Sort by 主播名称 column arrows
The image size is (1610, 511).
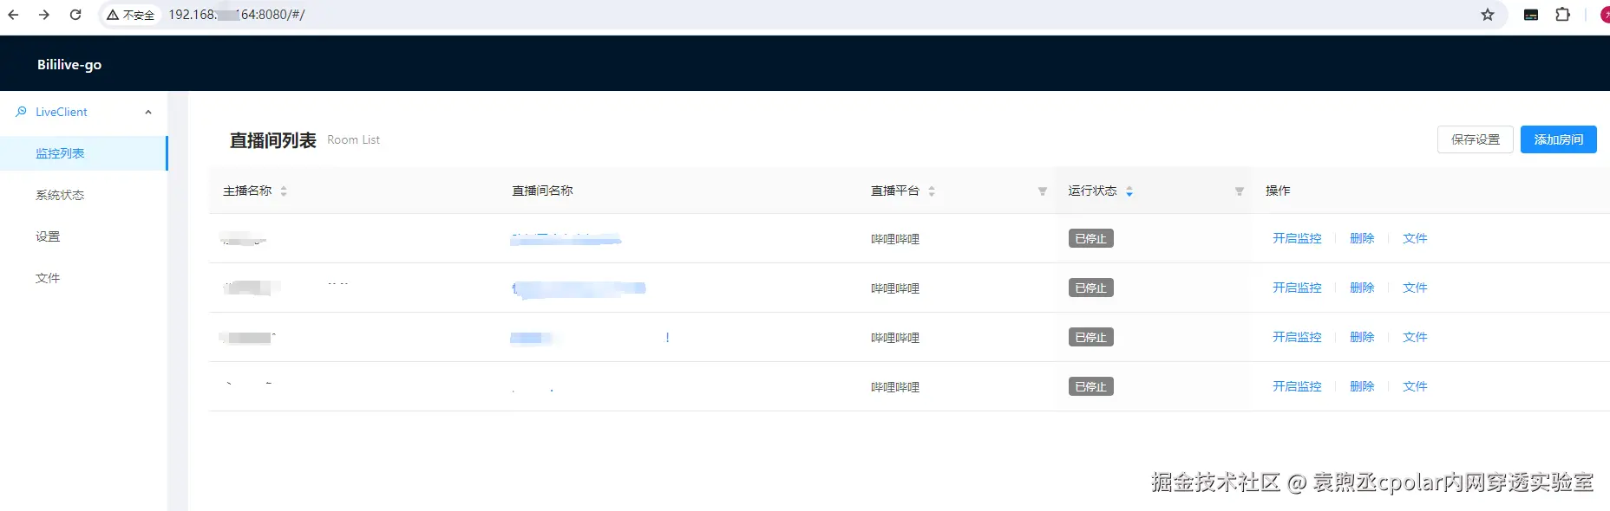284,191
